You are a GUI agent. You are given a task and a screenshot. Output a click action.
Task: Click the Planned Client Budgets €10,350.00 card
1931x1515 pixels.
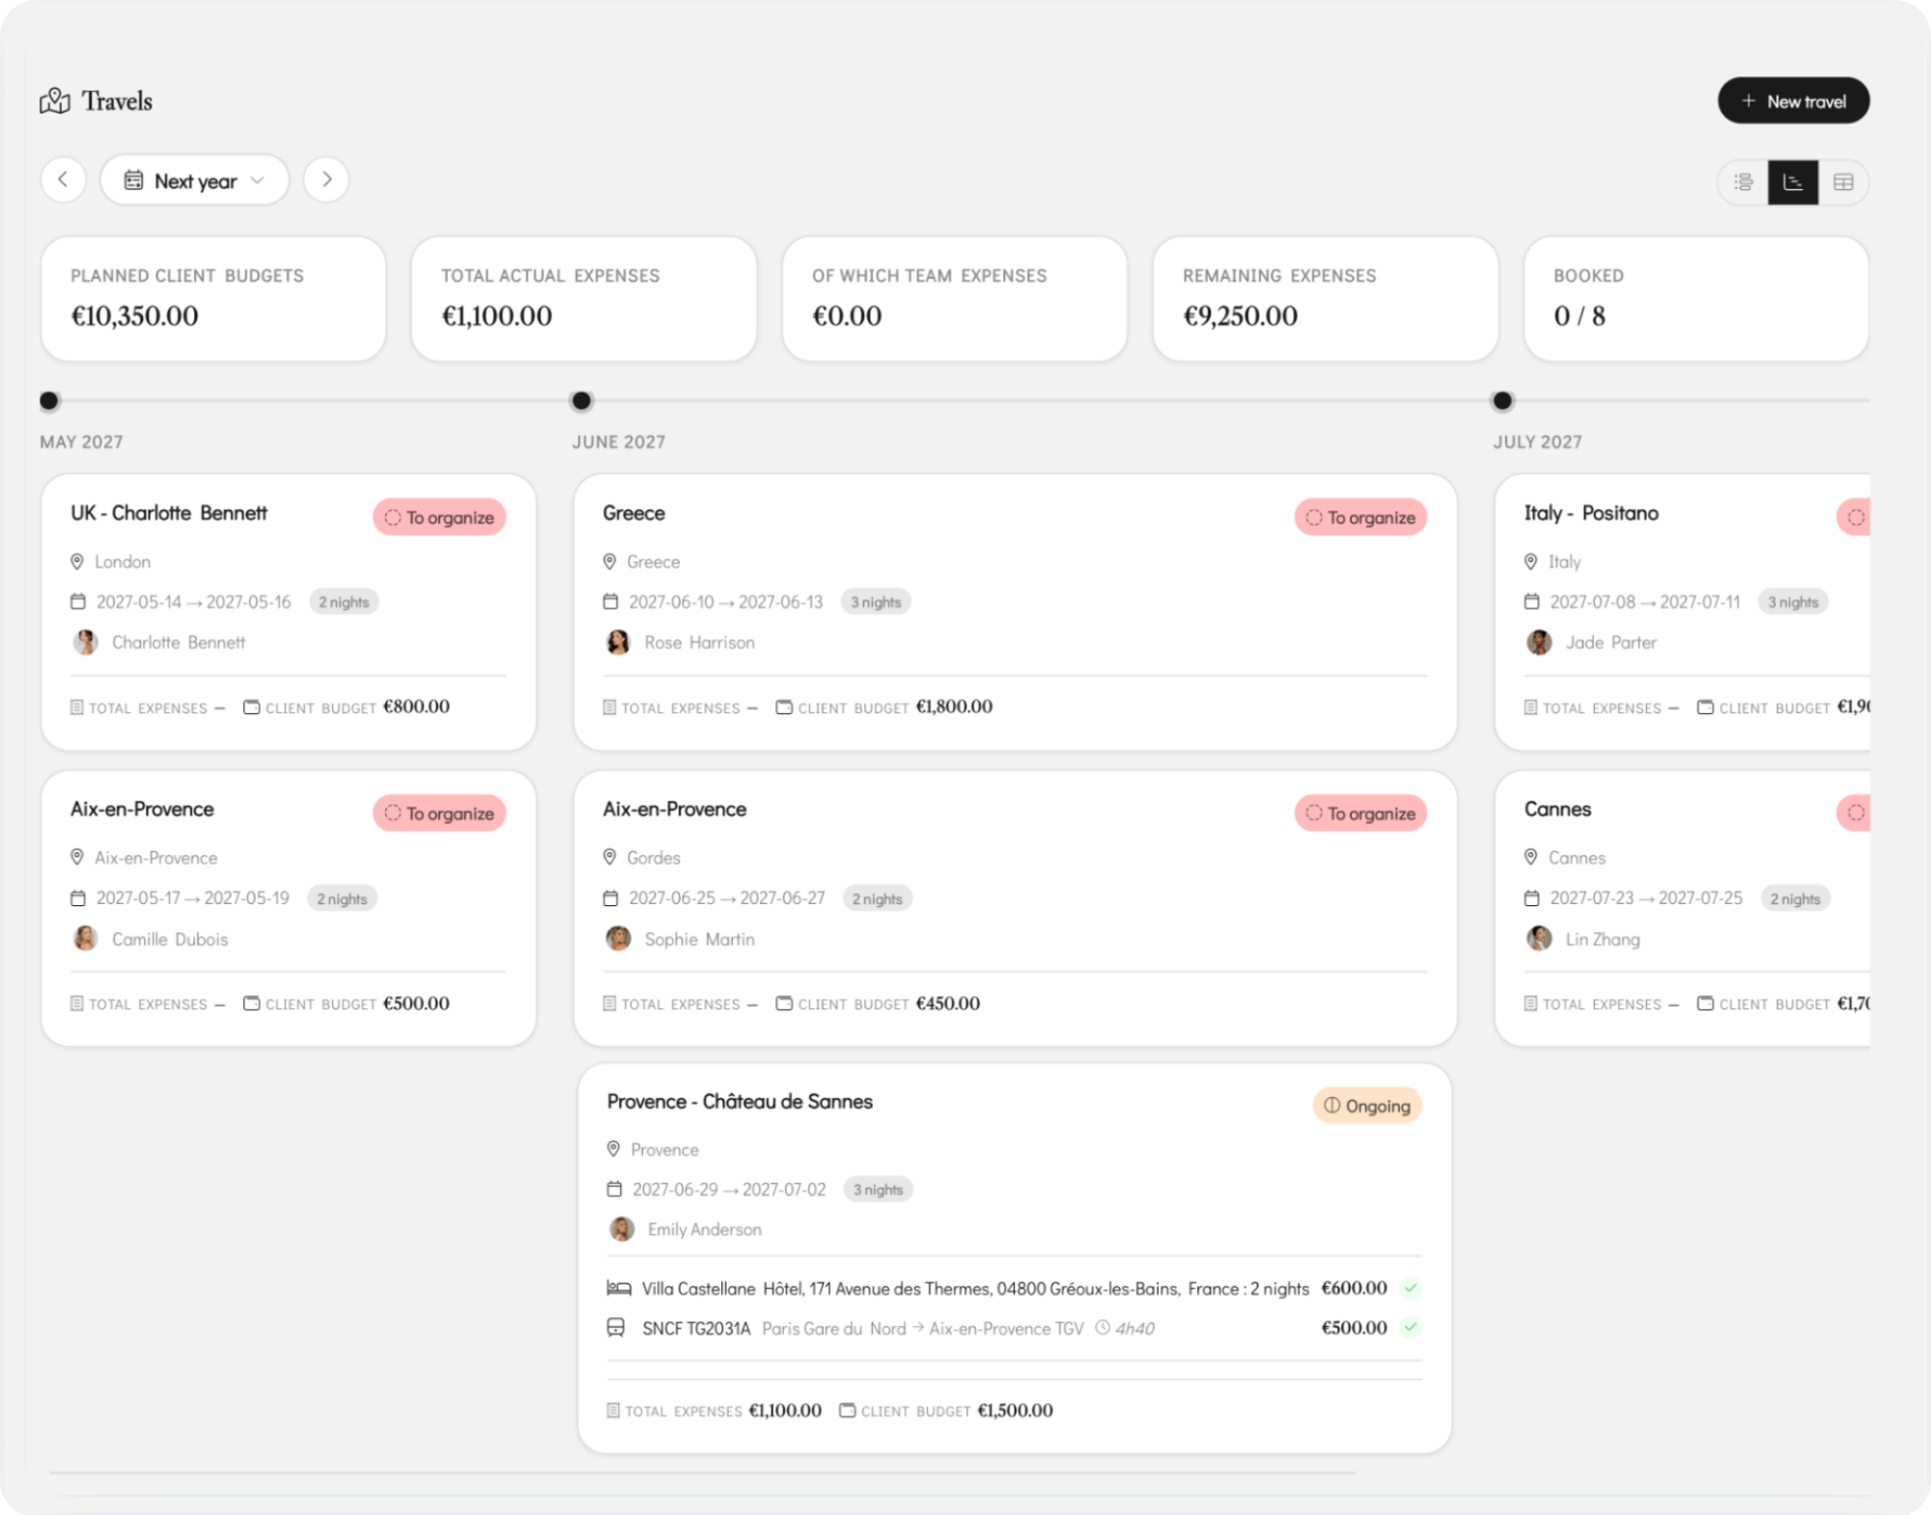pyautogui.click(x=213, y=299)
